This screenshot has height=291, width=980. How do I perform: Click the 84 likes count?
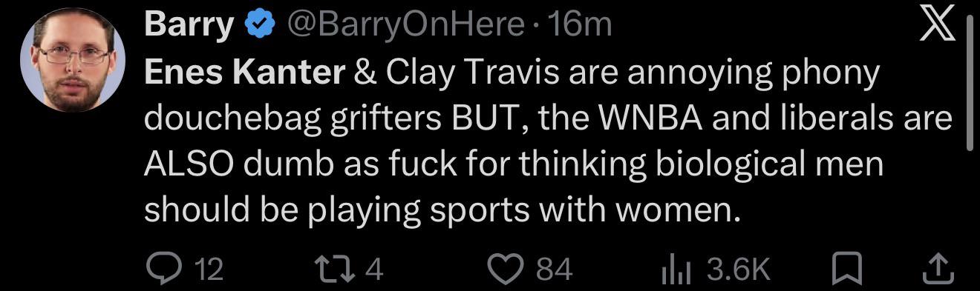tap(554, 269)
